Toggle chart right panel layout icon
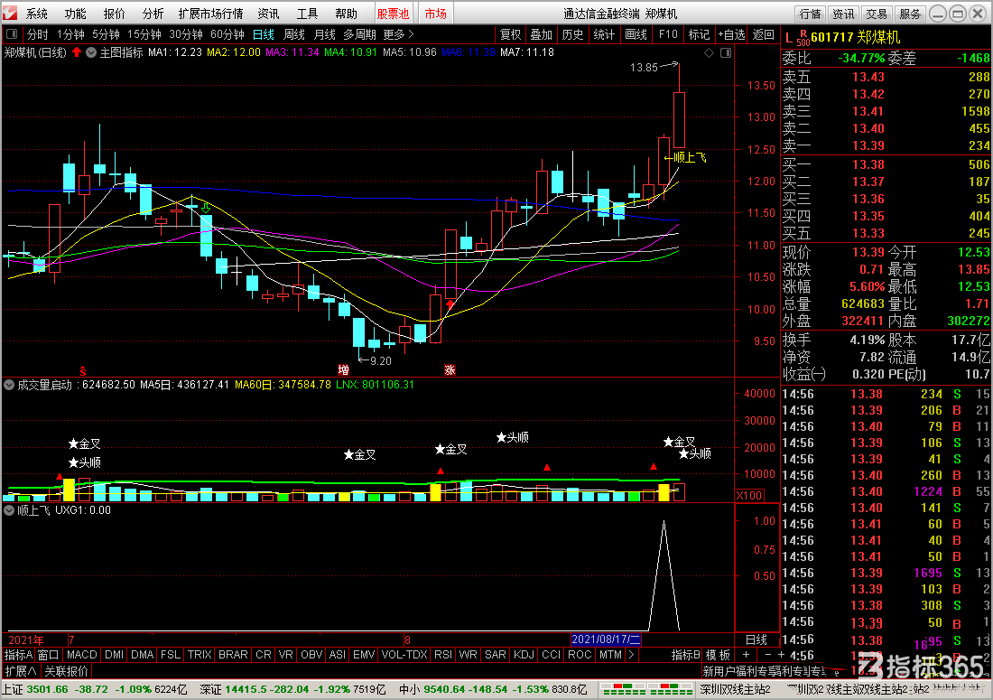Screen dimensions: 993x700 726,53
